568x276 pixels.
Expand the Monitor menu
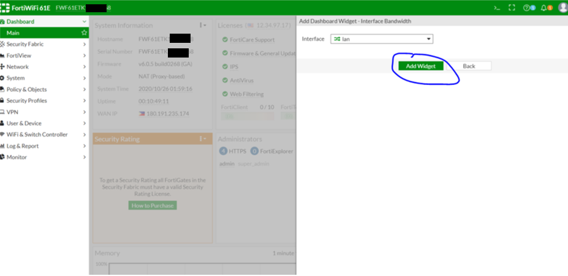click(44, 157)
